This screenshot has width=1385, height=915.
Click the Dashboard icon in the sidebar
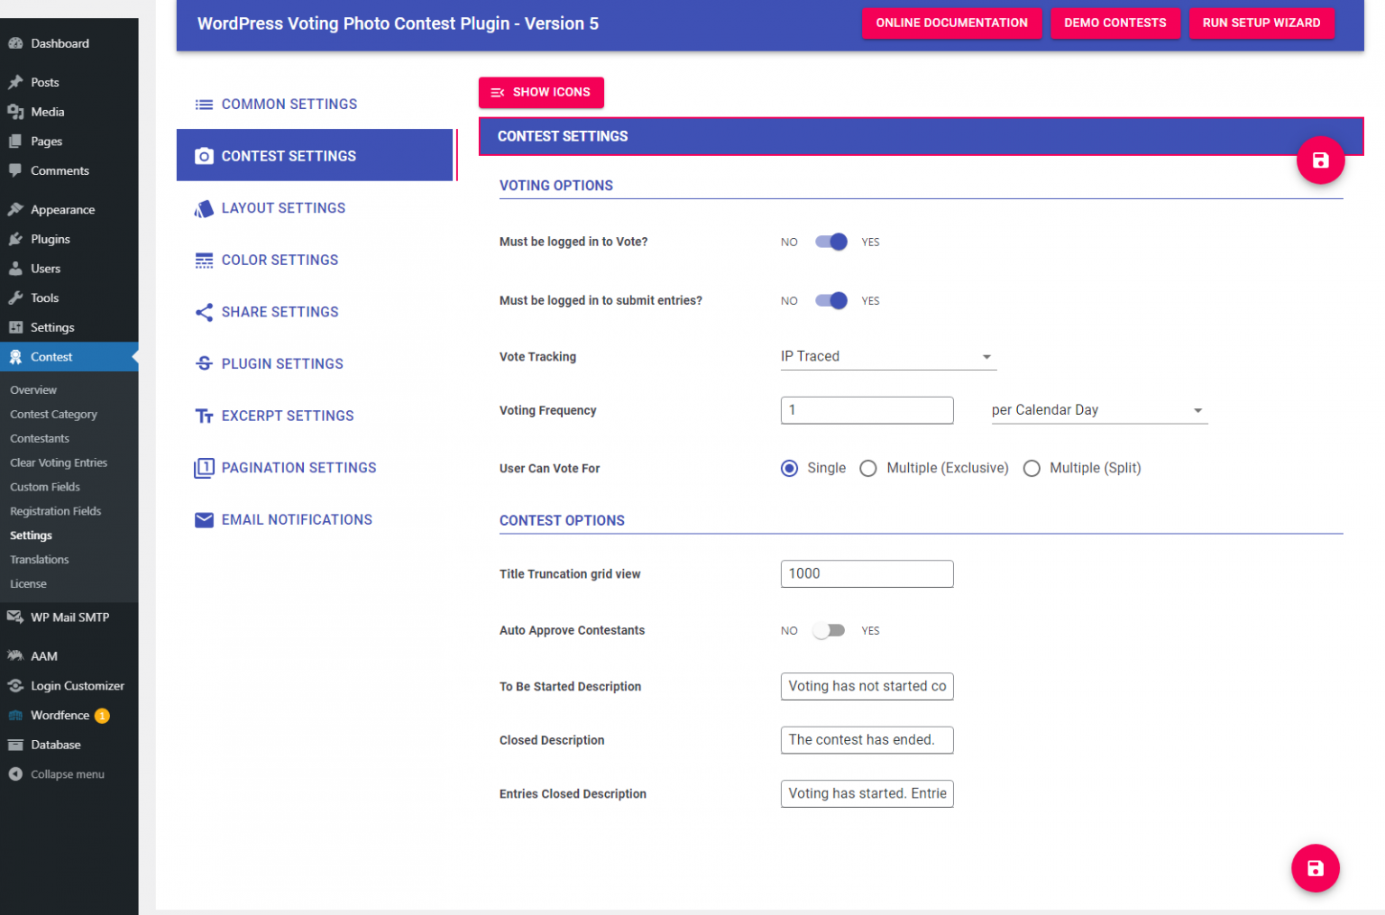tap(15, 43)
